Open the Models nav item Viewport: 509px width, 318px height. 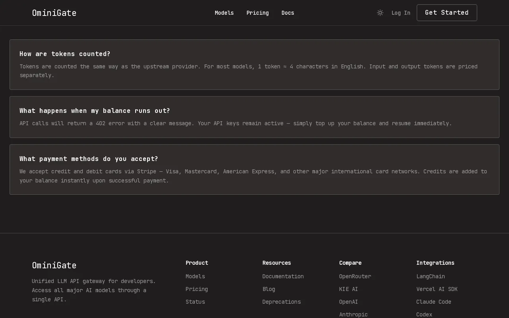click(224, 13)
